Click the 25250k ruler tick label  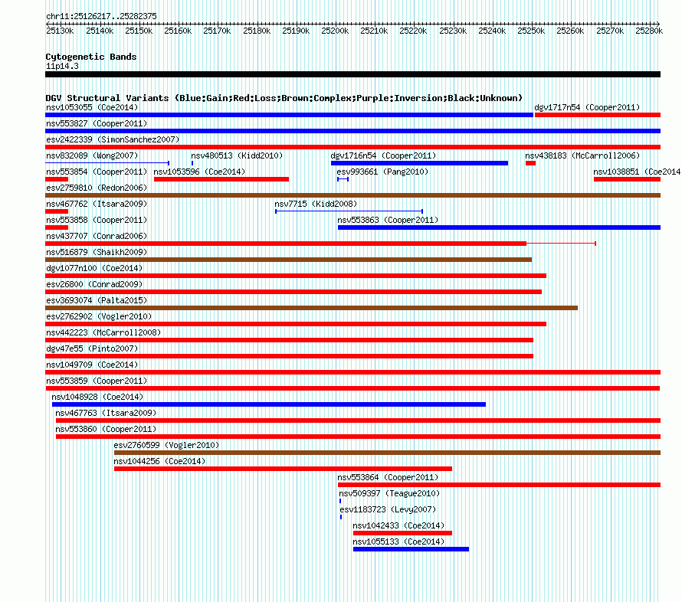tap(531, 31)
